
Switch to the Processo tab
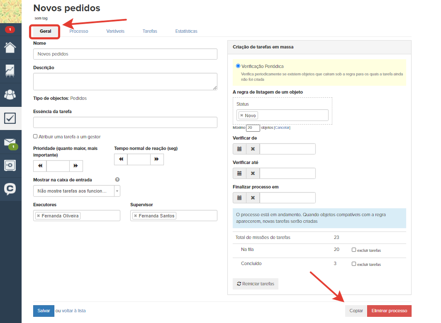(78, 31)
